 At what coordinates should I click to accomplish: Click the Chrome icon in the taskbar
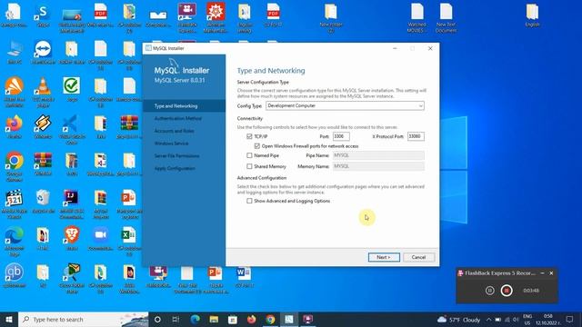270,319
